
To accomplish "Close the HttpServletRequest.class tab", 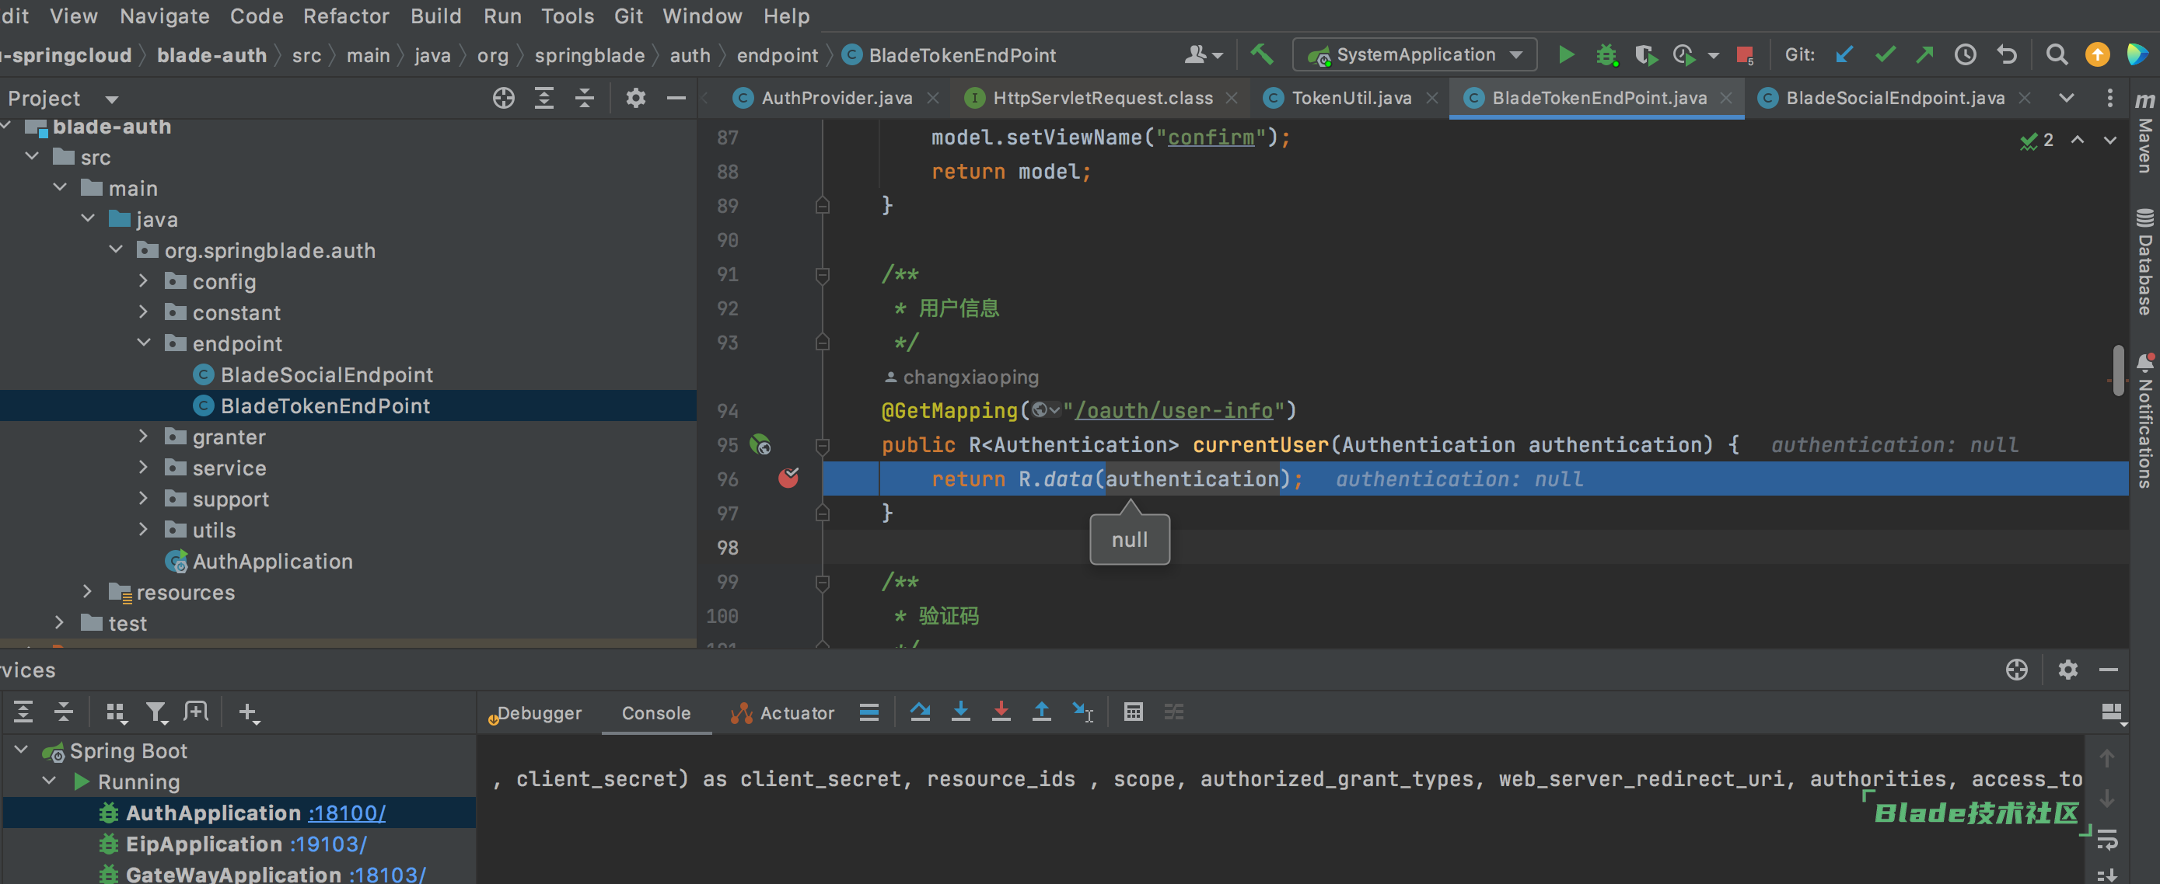I will point(1231,99).
